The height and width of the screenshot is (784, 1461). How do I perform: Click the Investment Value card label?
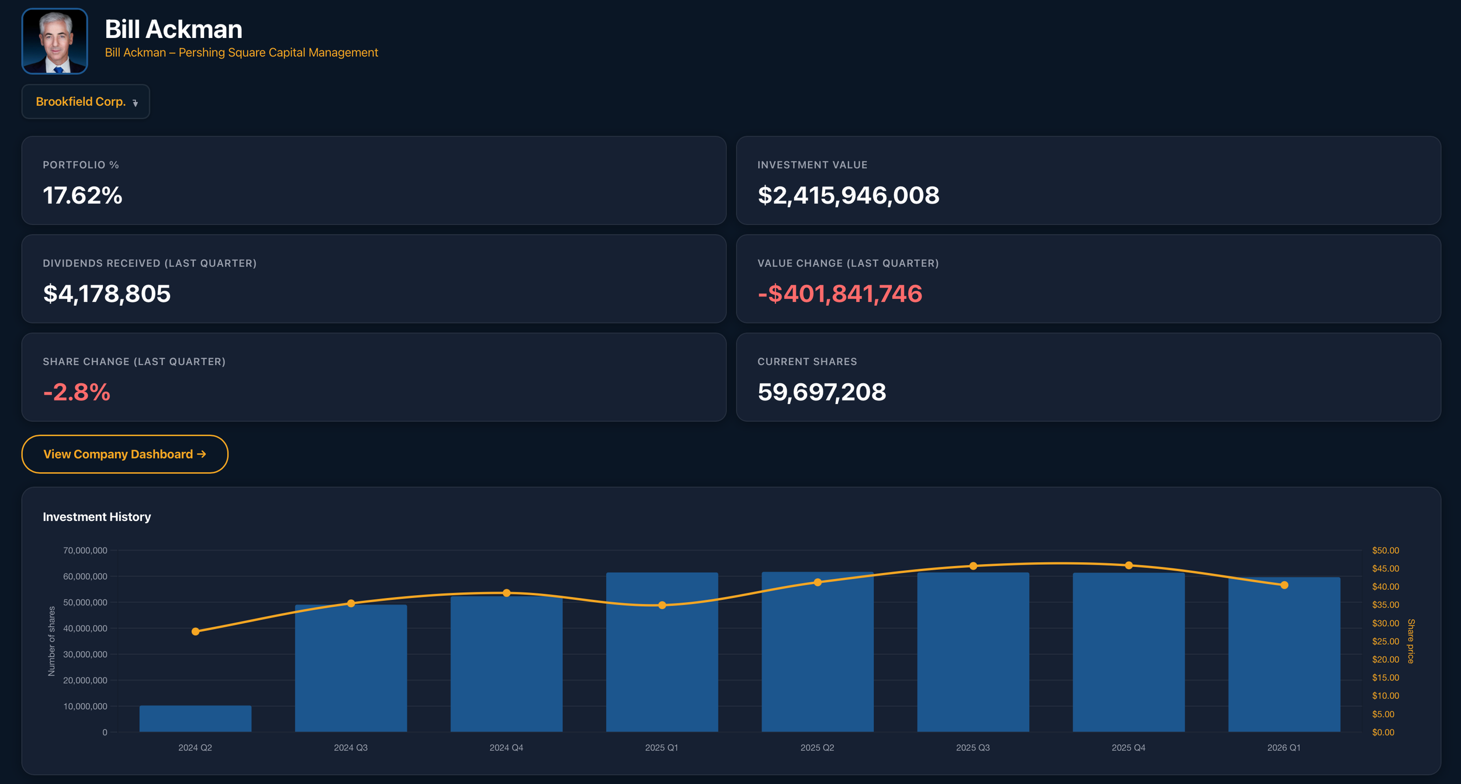812,165
